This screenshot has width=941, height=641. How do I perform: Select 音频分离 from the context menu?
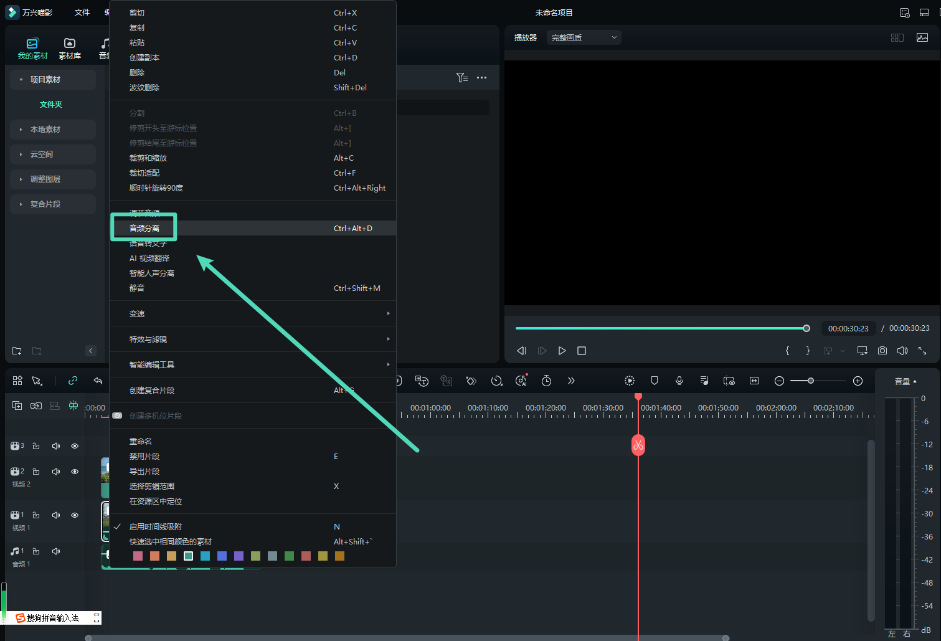tap(144, 229)
